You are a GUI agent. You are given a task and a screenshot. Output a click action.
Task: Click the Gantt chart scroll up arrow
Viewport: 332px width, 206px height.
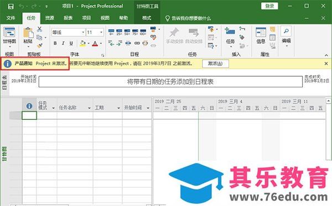[328, 101]
